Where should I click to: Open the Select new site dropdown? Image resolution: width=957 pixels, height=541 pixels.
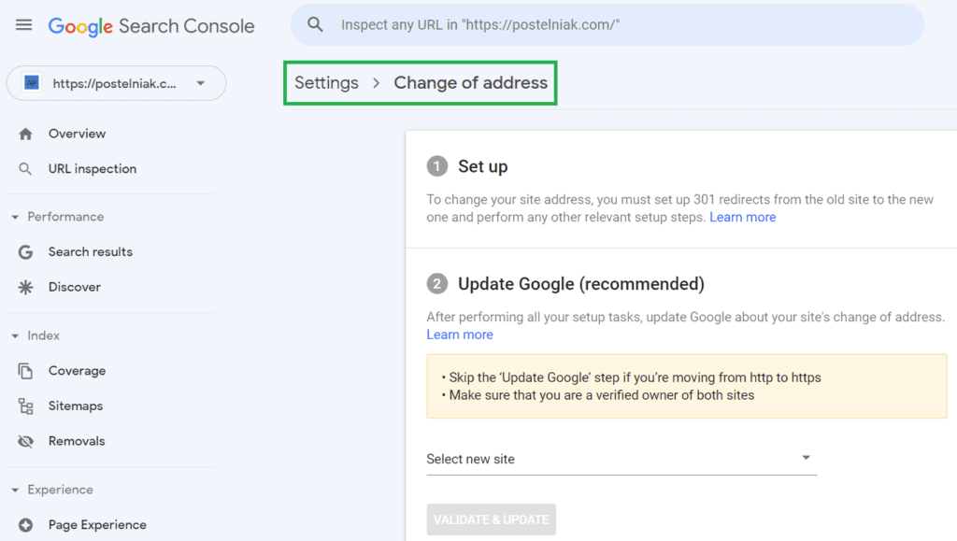(x=621, y=460)
